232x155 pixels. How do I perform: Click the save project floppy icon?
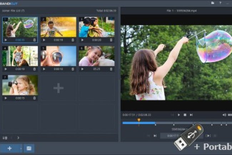(x=29, y=148)
